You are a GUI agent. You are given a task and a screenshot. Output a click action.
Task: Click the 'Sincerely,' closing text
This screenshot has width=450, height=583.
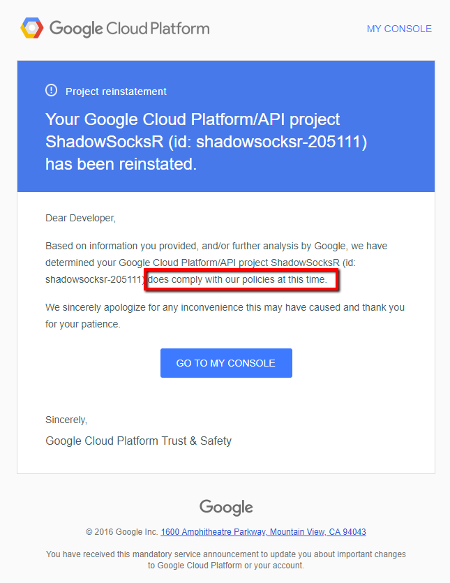(x=66, y=420)
